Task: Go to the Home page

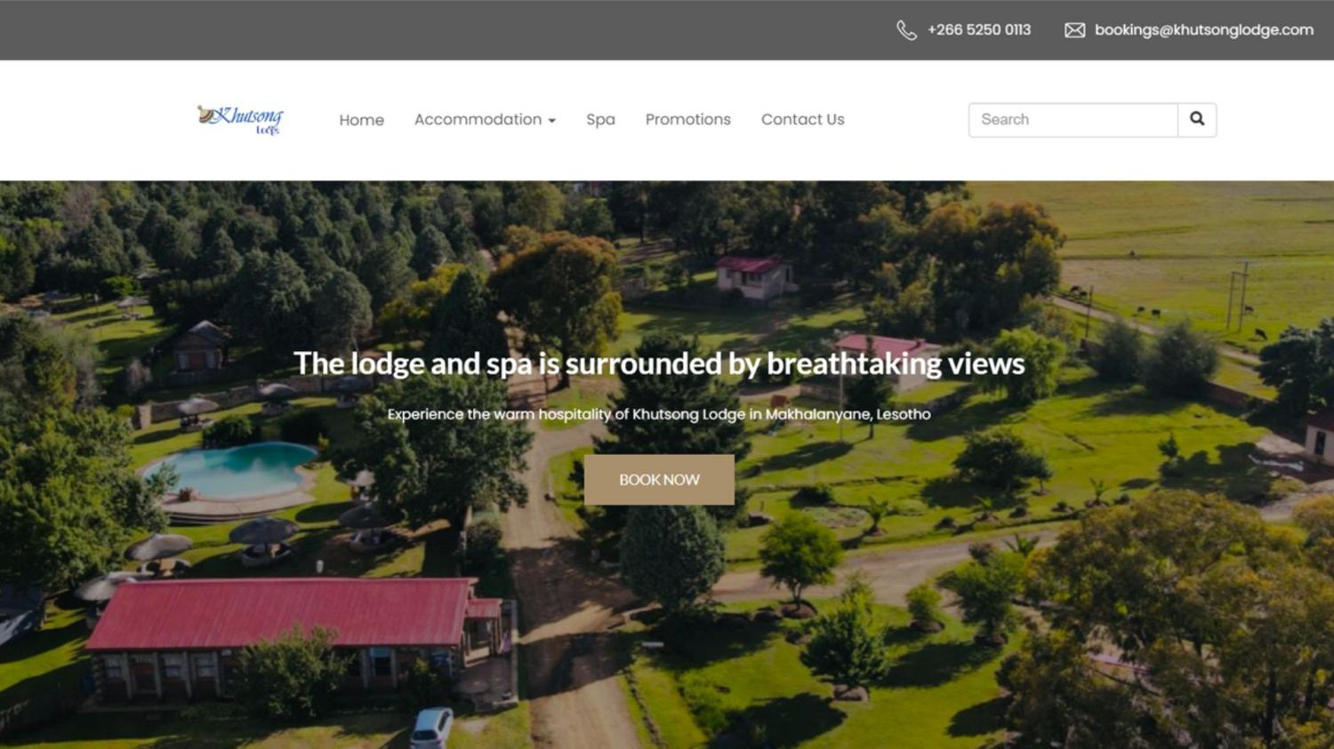Action: [x=361, y=120]
